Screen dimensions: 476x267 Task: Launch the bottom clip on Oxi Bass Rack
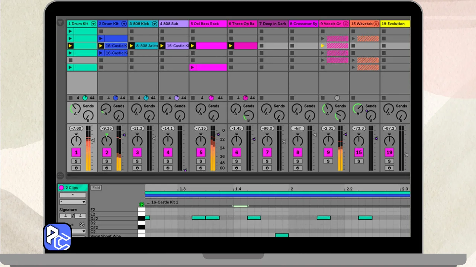(x=192, y=67)
